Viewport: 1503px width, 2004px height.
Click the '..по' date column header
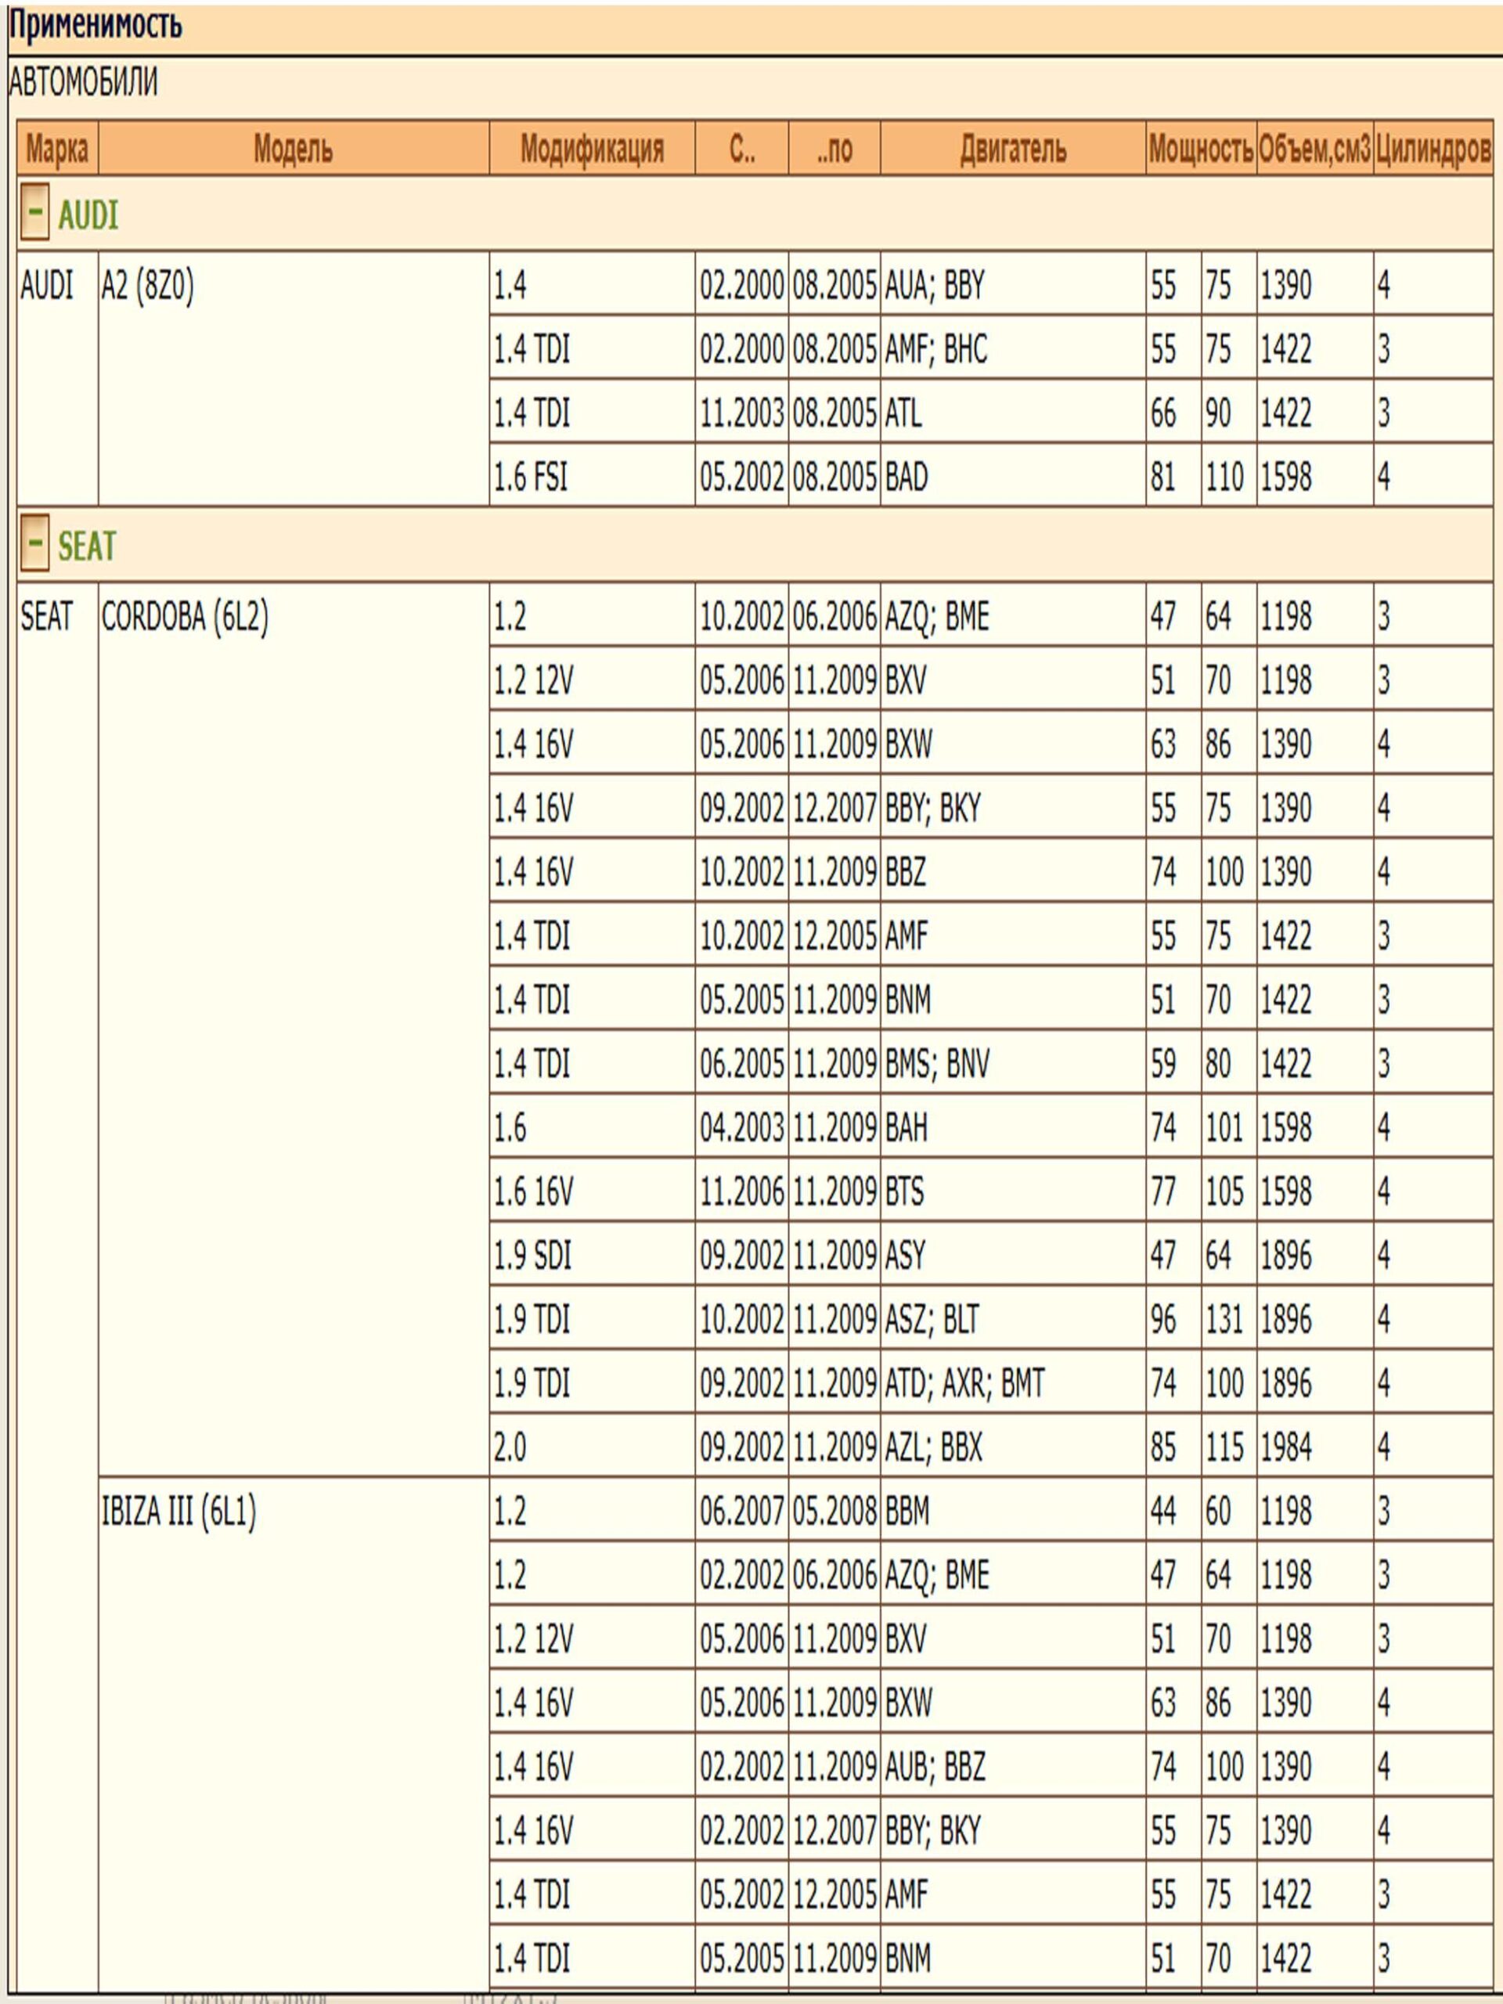tap(834, 149)
